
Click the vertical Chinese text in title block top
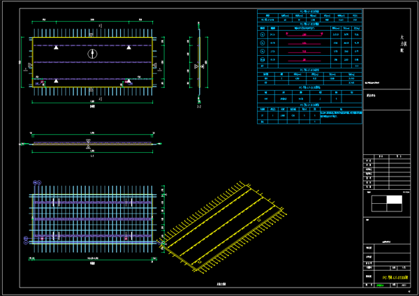click(403, 43)
